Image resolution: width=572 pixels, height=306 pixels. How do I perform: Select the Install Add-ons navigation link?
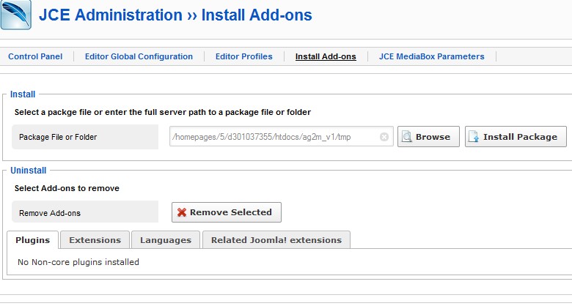coord(326,56)
